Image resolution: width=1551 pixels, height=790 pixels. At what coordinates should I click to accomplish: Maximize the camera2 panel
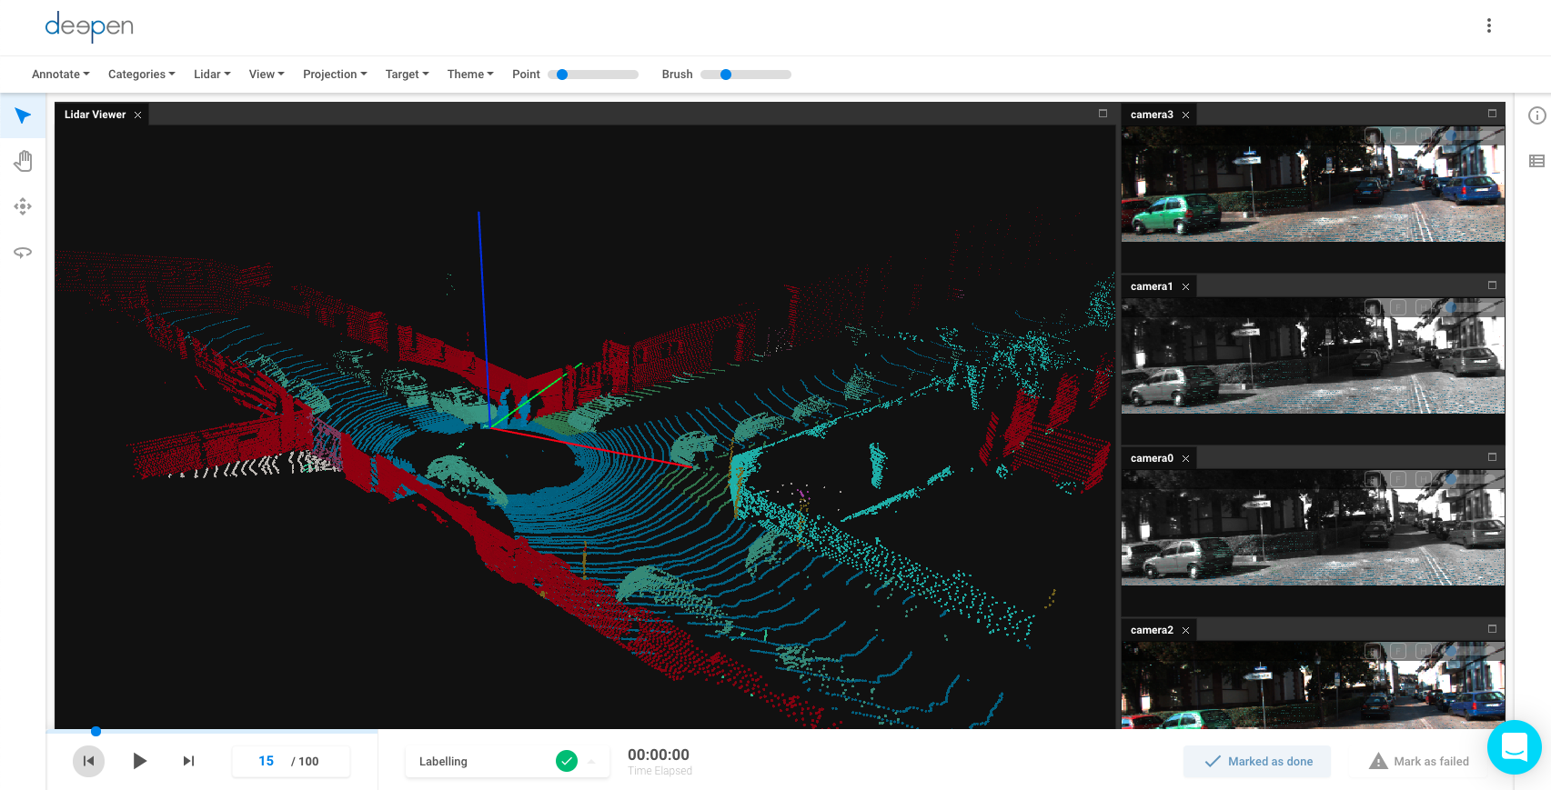[x=1492, y=629]
